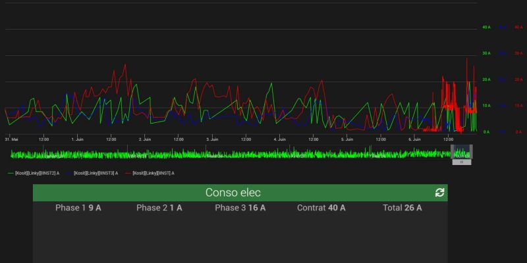Screen dimensions: 527x263
Task: Grab the navigator's left range handle
Action: pos(452,152)
